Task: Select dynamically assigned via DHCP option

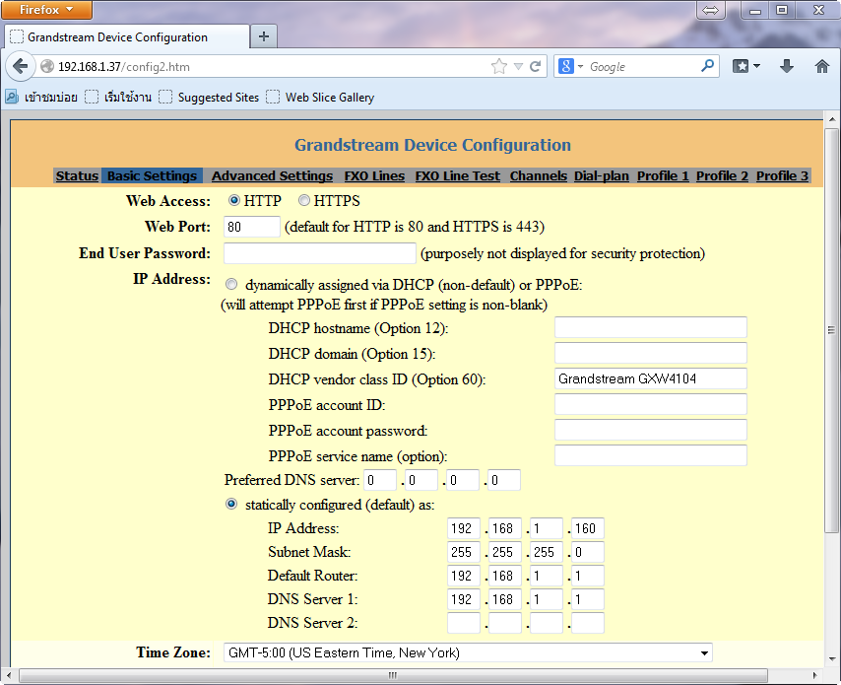Action: tap(231, 284)
